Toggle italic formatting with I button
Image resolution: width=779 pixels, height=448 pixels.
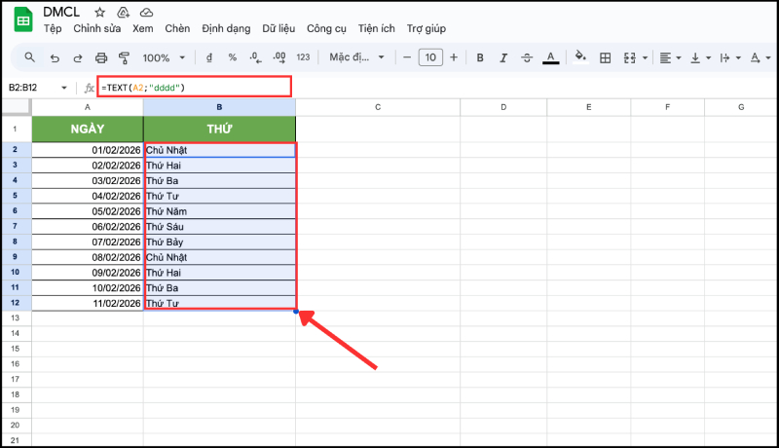[503, 57]
